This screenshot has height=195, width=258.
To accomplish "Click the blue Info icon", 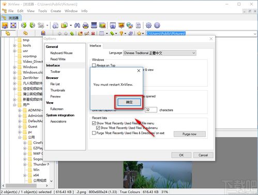I will click(x=157, y=25).
